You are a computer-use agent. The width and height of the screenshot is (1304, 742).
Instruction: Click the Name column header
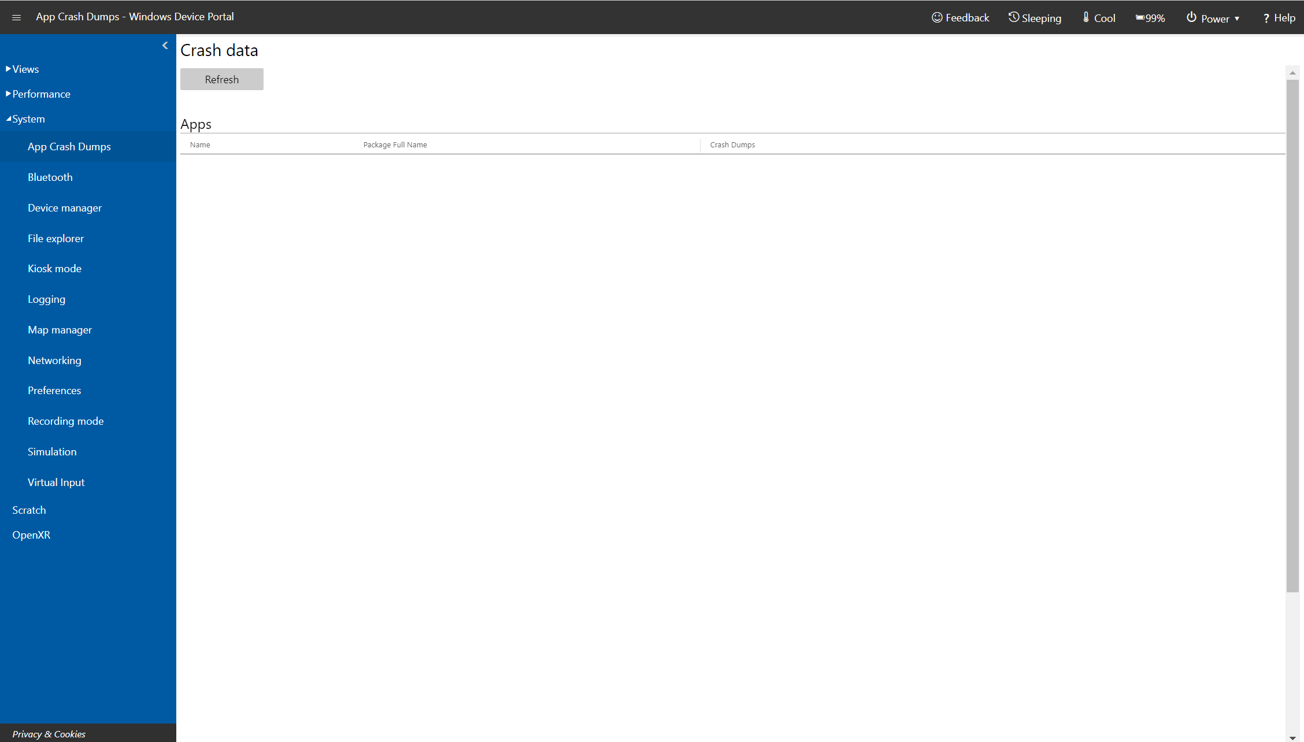[200, 144]
